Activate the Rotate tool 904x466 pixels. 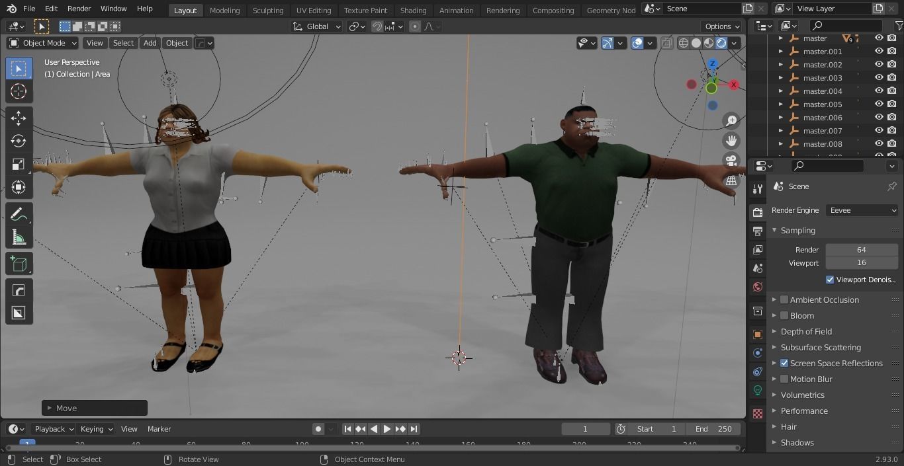pyautogui.click(x=19, y=141)
